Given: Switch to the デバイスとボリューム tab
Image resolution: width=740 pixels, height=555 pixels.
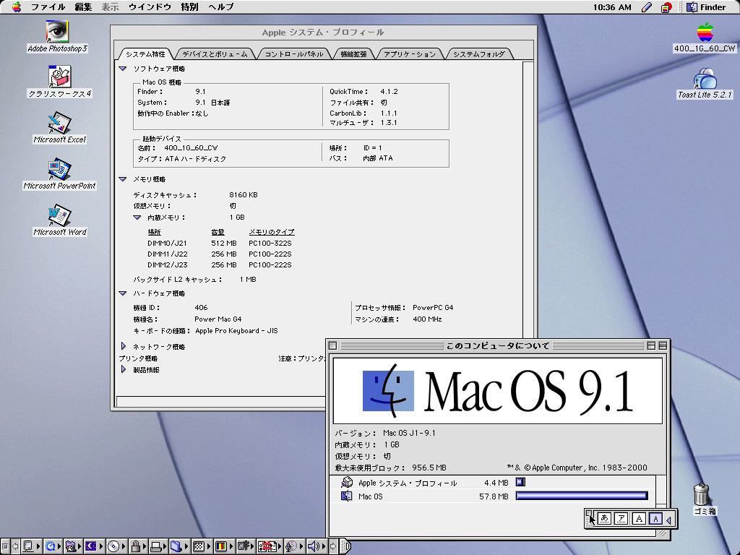Looking at the screenshot, I should click(x=215, y=53).
